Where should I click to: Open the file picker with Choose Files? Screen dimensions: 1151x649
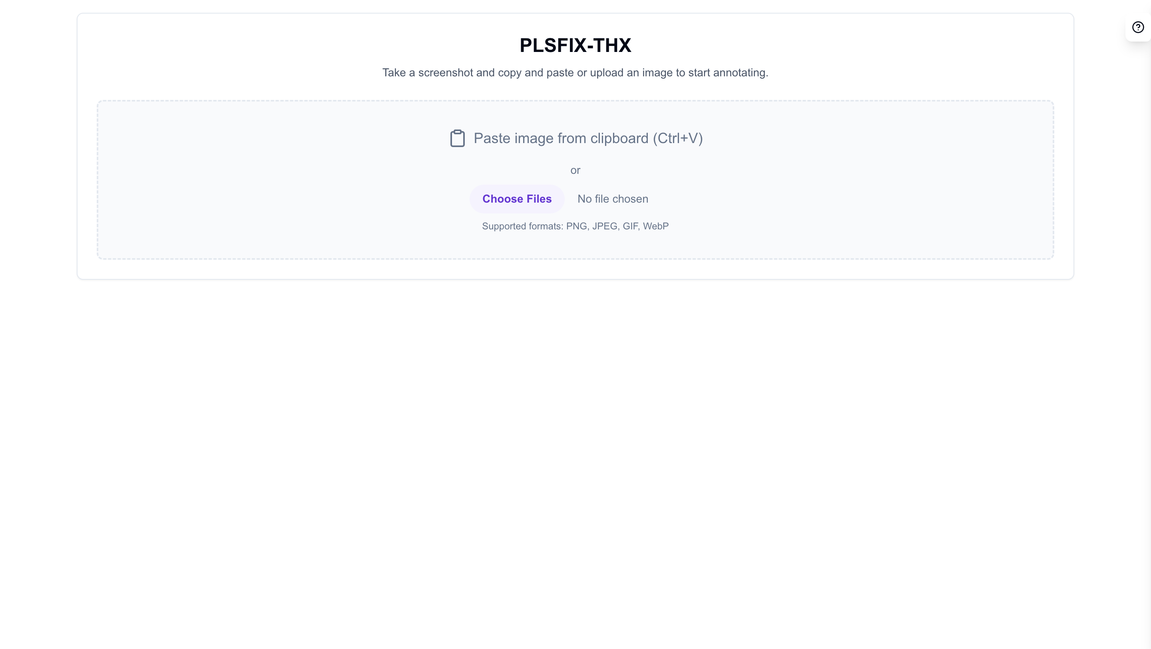(516, 199)
